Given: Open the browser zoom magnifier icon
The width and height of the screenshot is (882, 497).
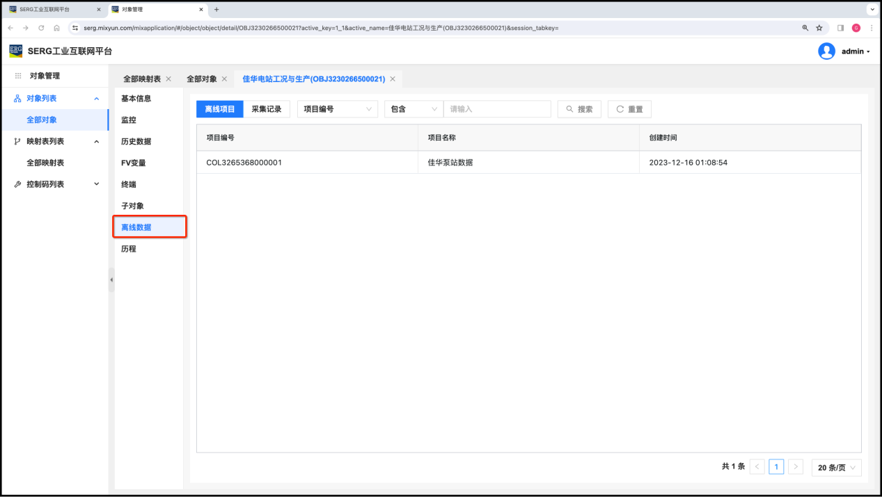Looking at the screenshot, I should (x=805, y=28).
